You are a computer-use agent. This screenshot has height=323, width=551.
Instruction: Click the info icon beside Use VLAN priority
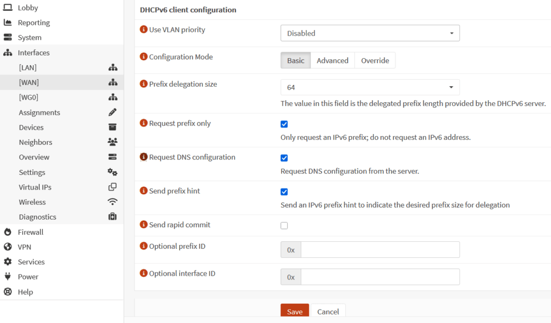(x=144, y=30)
